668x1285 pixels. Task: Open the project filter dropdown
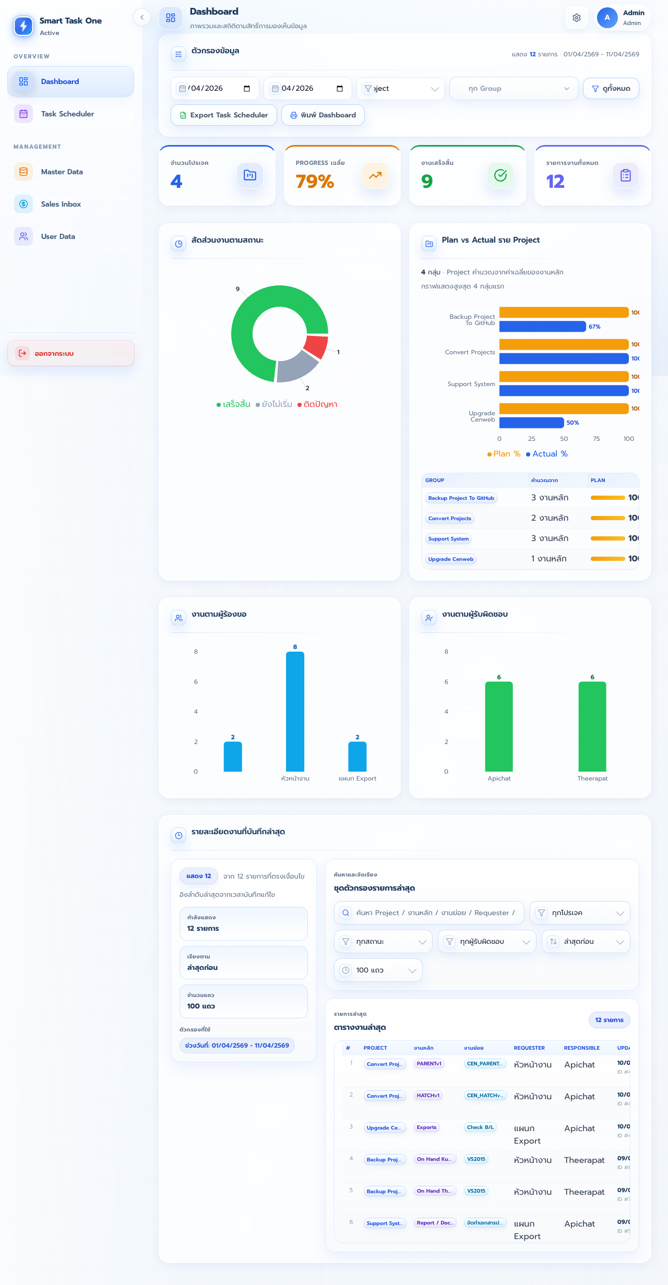click(401, 89)
